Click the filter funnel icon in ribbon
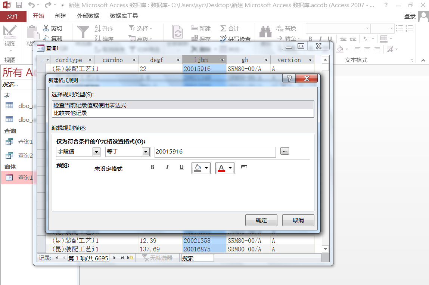This screenshot has height=285, width=429. click(83, 32)
